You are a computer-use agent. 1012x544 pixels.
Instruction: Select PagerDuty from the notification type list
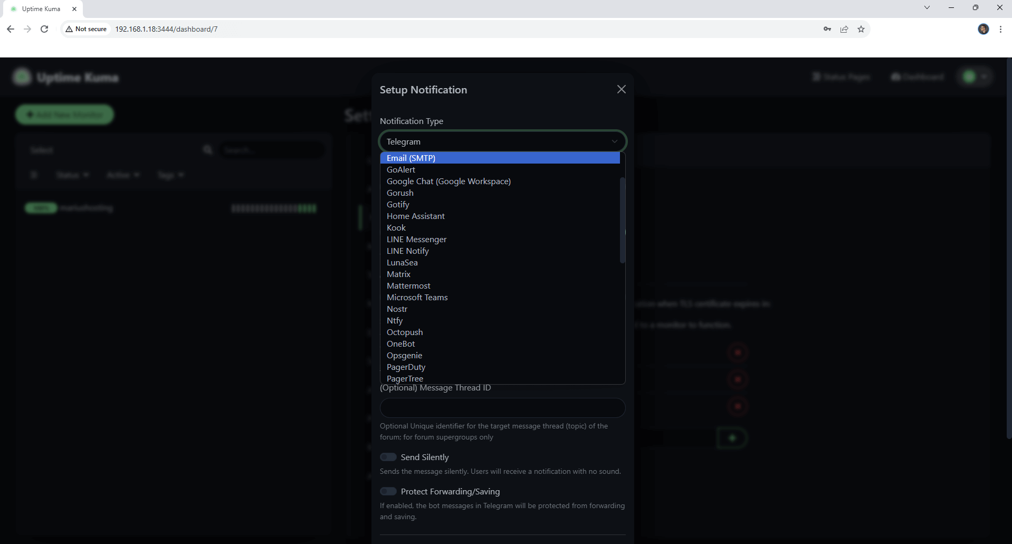[x=406, y=367]
